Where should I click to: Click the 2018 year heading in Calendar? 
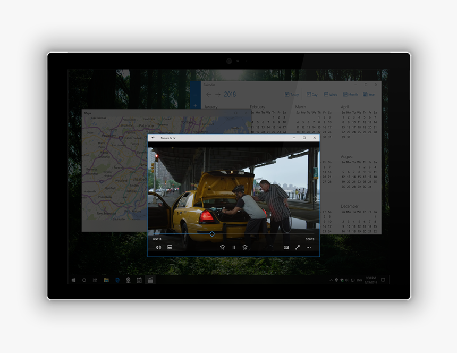[230, 95]
